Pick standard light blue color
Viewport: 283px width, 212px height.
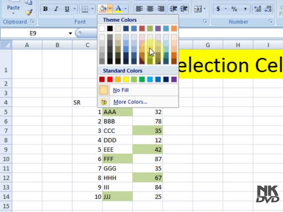150,79
